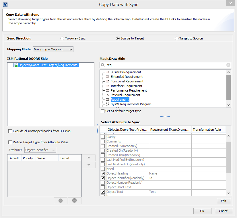Image resolution: width=237 pixels, height=218 pixels.
Task: Click the Functional Requirement type icon
Action: [108, 82]
